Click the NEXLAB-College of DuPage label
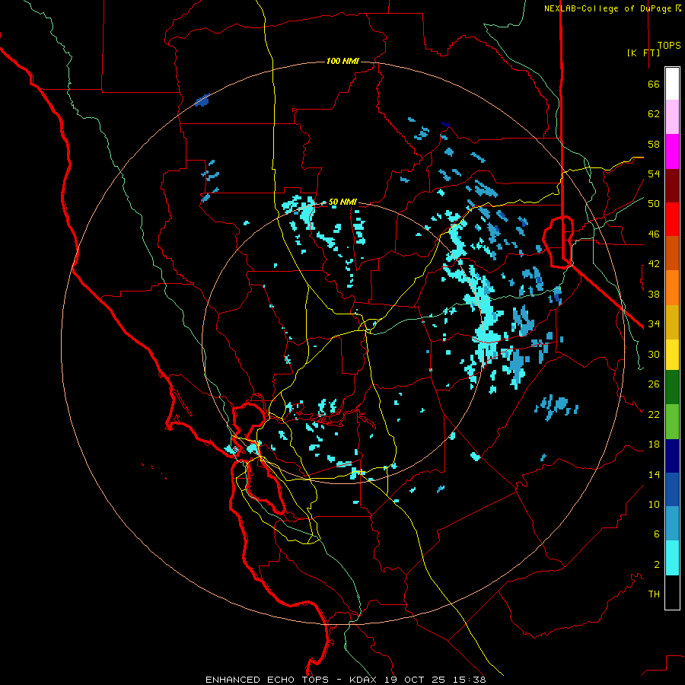The image size is (685, 685). tap(608, 8)
